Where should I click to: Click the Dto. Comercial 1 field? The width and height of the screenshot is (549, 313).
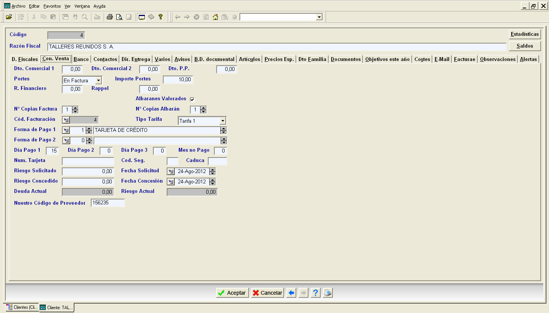coord(72,70)
